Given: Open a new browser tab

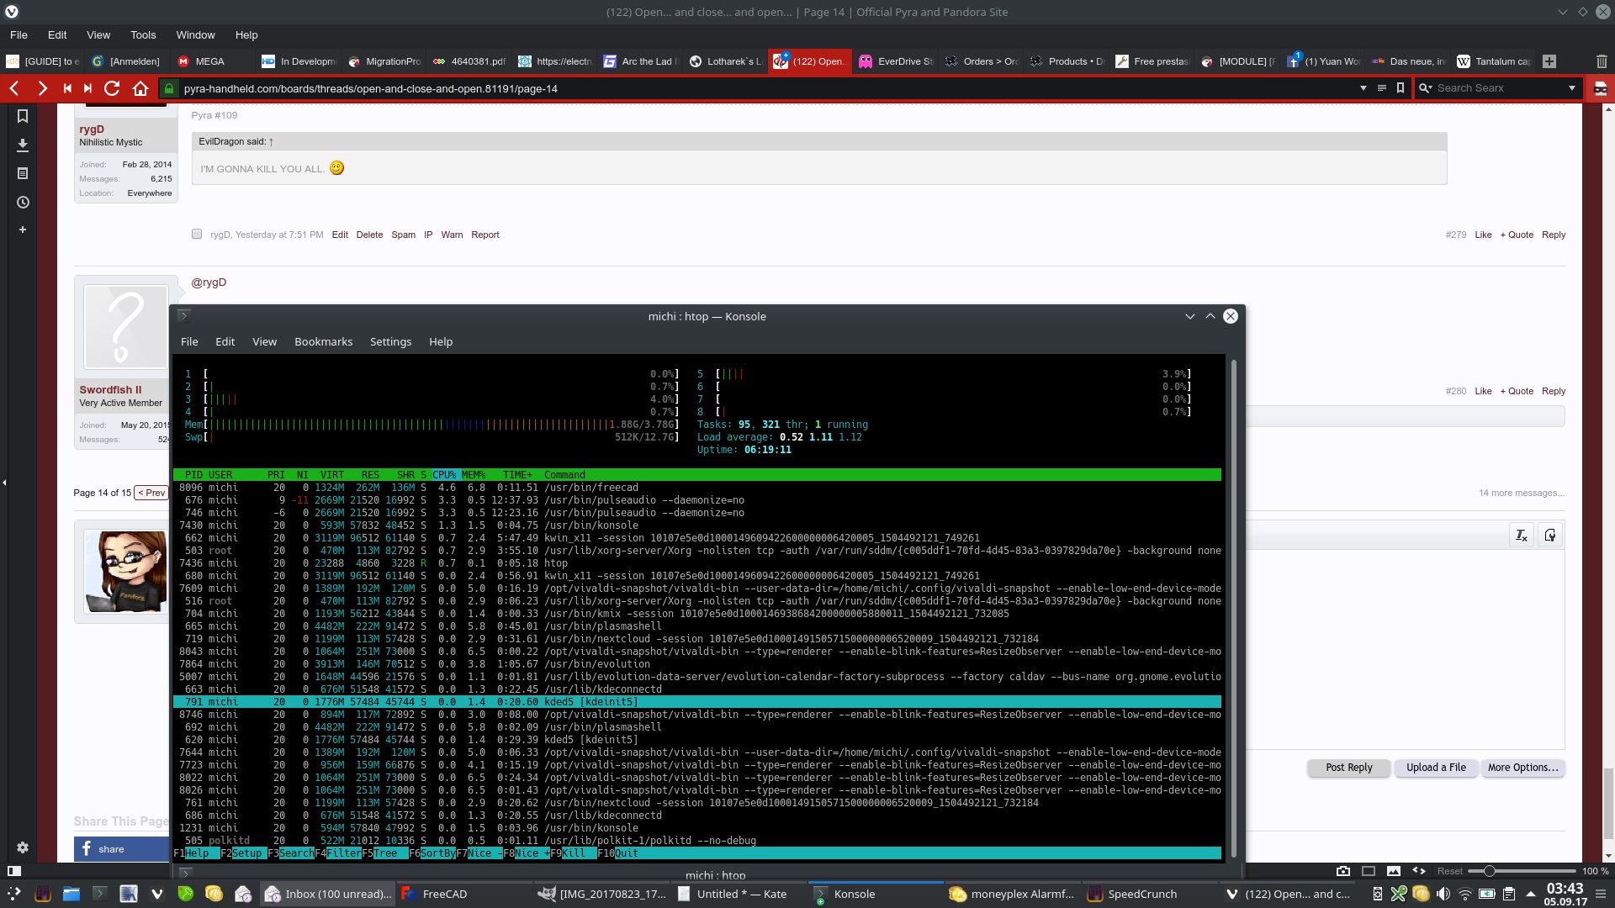Looking at the screenshot, I should click(1549, 61).
